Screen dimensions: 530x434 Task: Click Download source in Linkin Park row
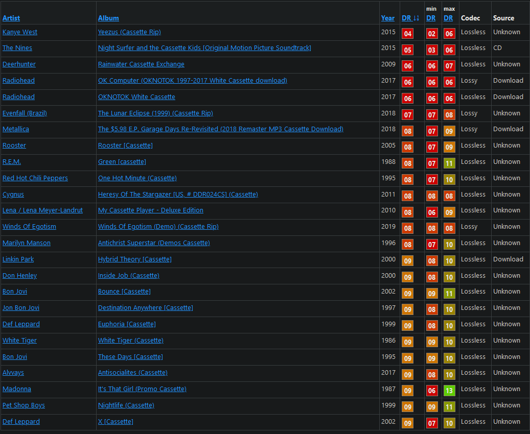click(508, 259)
